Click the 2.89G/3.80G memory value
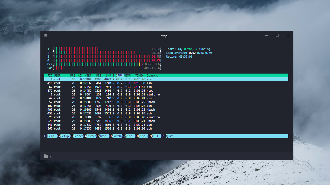The image size is (330, 185). click(x=151, y=64)
